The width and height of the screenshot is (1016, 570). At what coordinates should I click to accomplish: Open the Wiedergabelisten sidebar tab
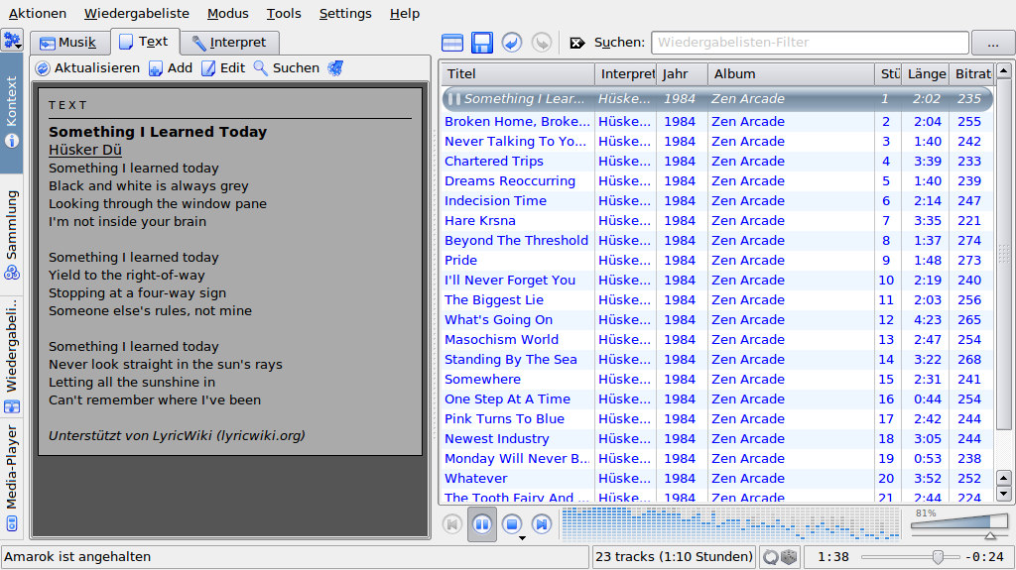pos(12,357)
